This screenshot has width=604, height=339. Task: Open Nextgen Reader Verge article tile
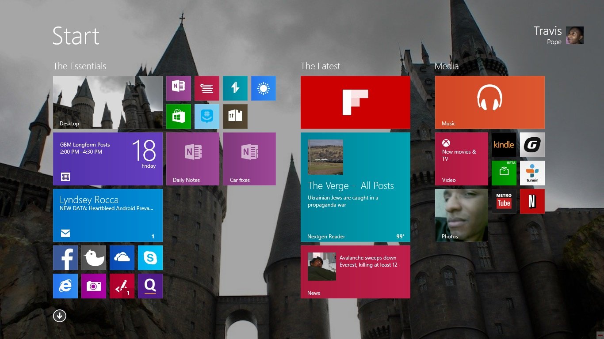pos(356,187)
